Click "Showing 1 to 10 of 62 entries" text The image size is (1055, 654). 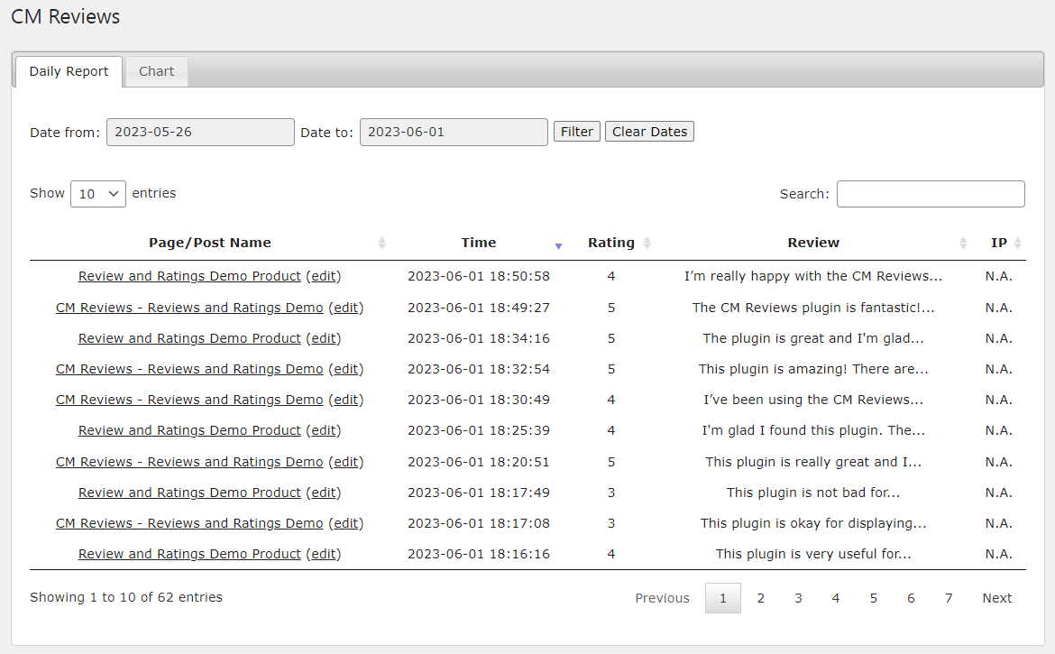126,597
